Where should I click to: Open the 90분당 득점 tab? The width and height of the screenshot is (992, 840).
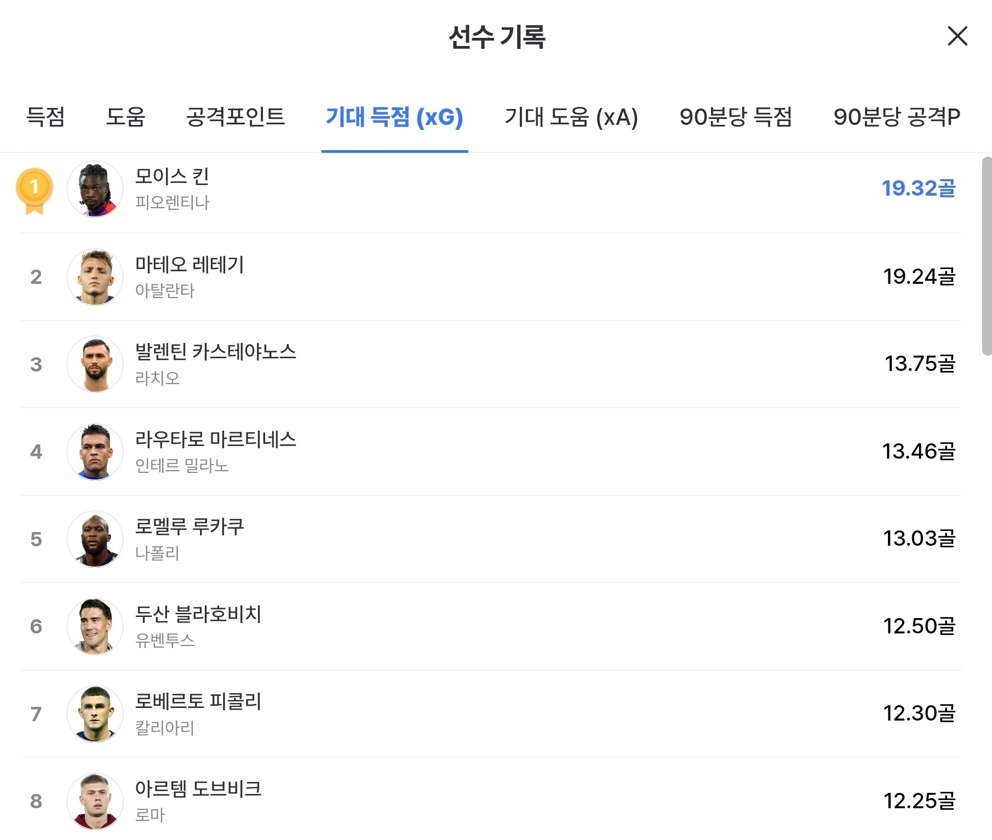click(x=736, y=117)
